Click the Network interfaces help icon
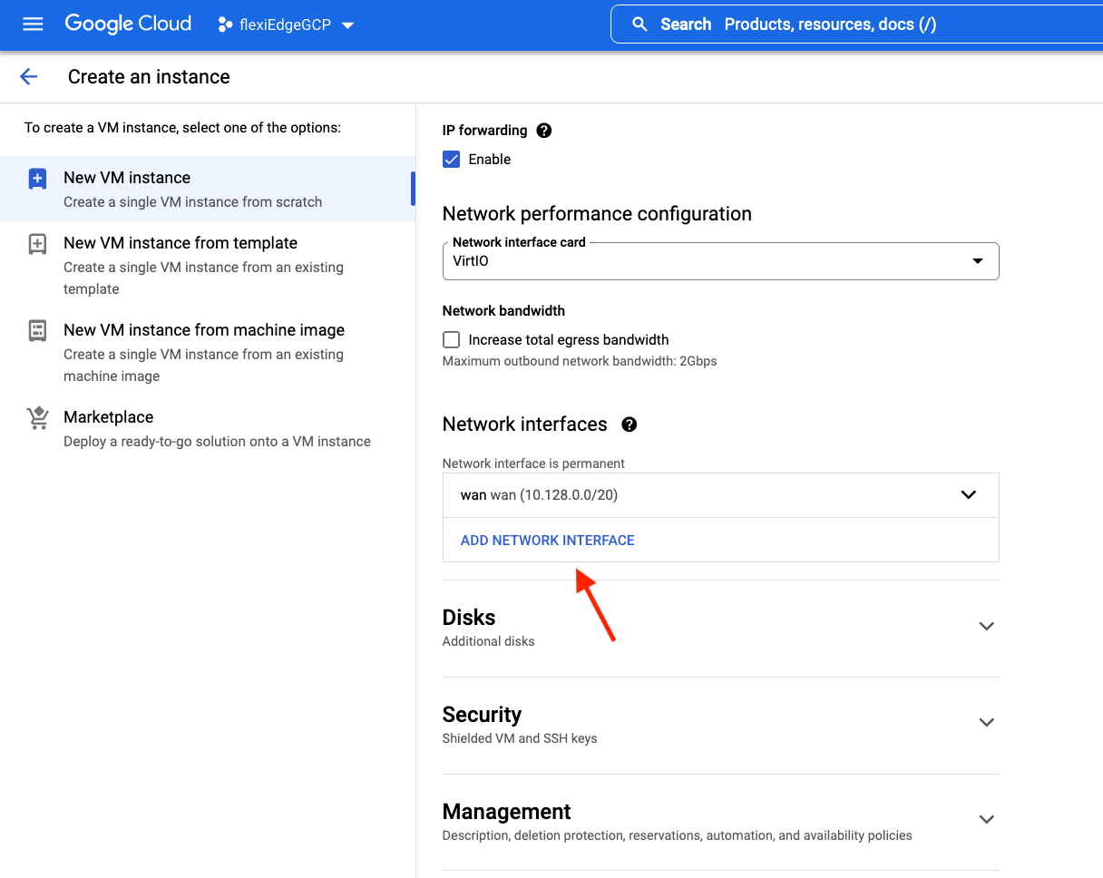Screen dimensions: 1103x878 pos(629,424)
